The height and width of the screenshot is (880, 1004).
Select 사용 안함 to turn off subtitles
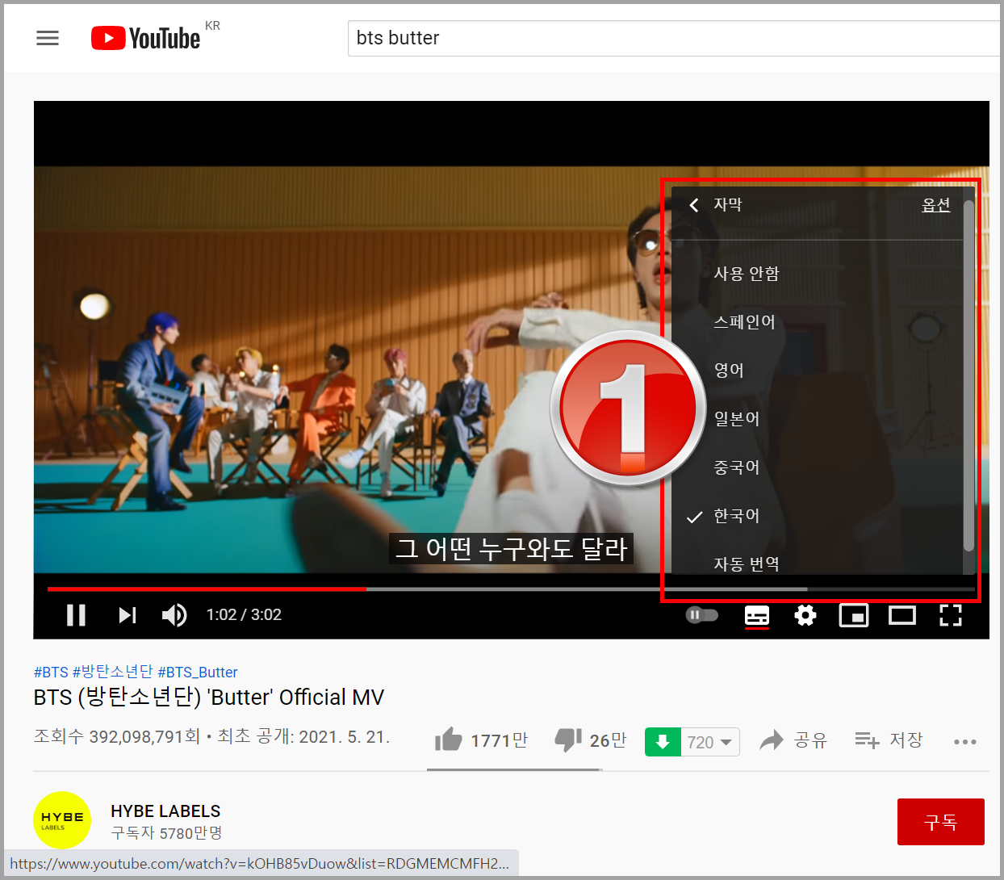pos(818,274)
